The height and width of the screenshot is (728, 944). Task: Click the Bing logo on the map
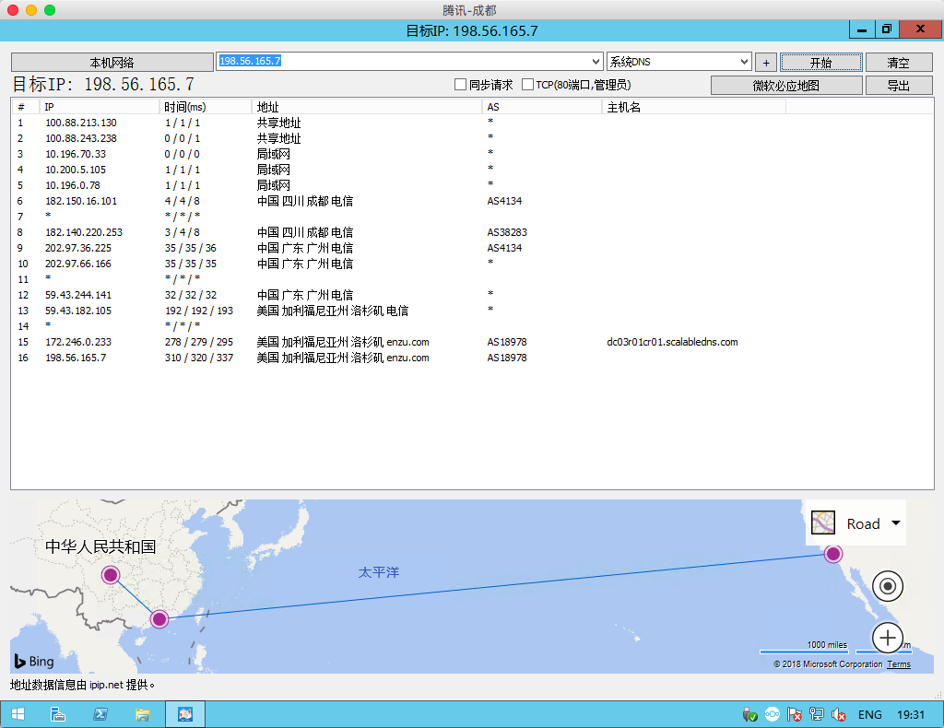34,661
